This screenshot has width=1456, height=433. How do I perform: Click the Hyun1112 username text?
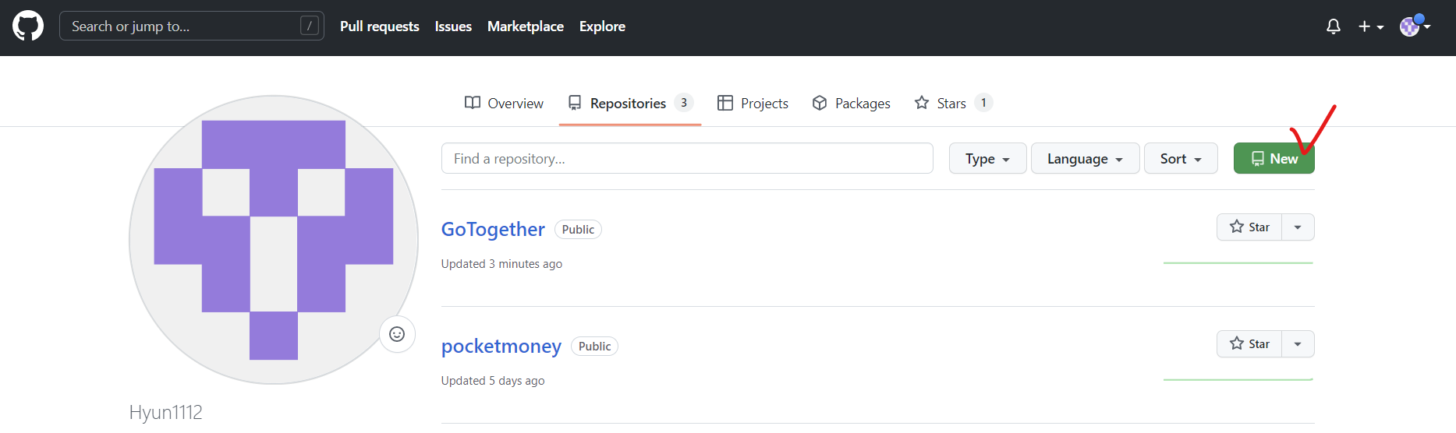tap(165, 412)
